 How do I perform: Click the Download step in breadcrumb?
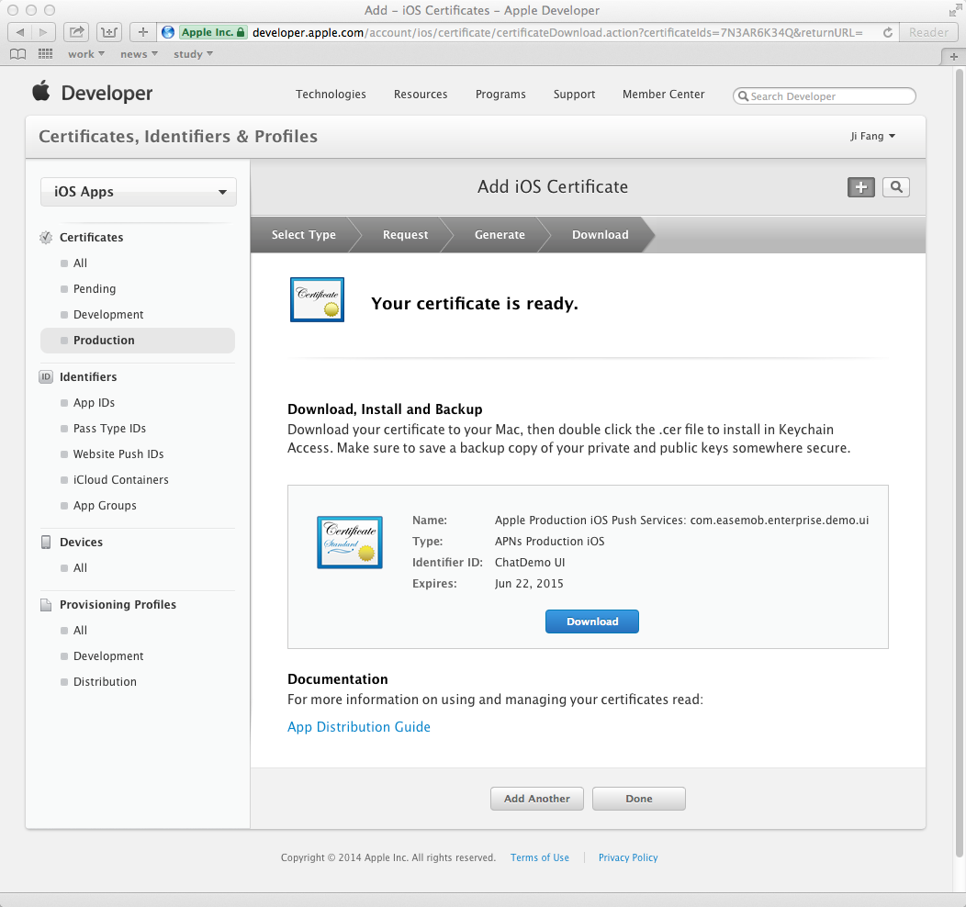tap(600, 235)
